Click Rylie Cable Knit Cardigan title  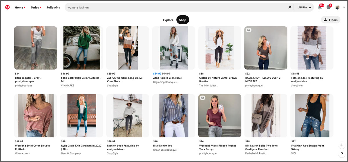coord(81,148)
